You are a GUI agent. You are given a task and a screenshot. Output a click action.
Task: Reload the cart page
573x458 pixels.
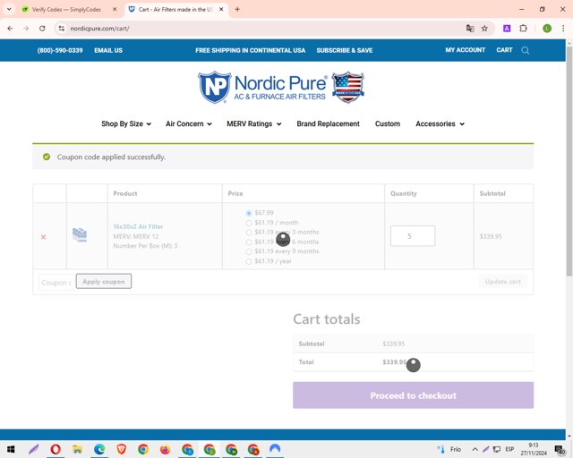[x=42, y=29]
